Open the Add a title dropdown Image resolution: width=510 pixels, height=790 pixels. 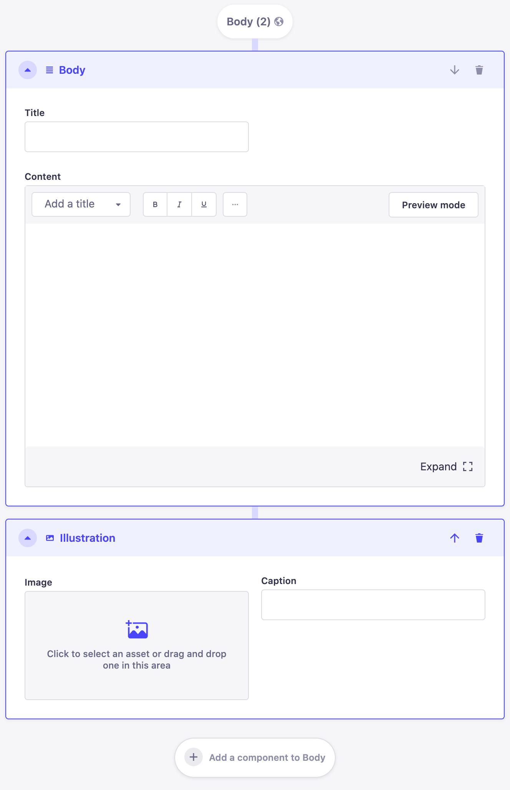coord(81,204)
